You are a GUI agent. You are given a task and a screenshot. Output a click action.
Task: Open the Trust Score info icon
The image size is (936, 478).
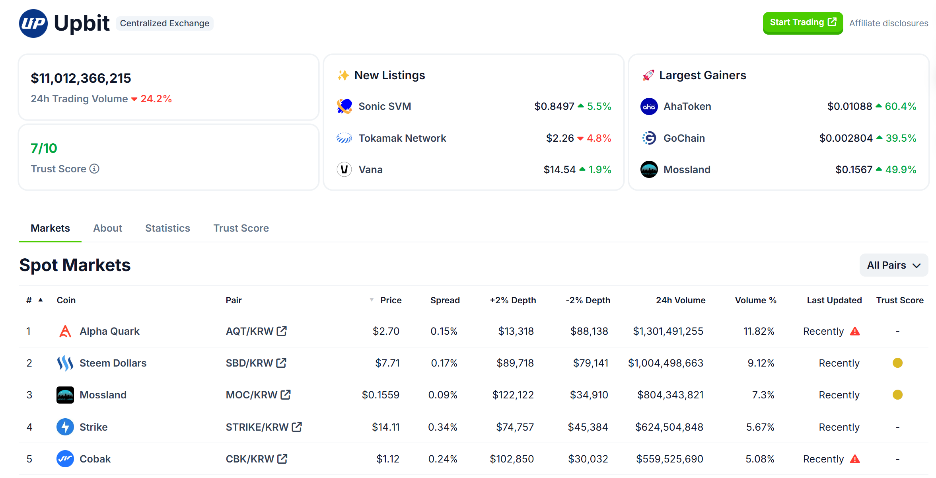(94, 169)
